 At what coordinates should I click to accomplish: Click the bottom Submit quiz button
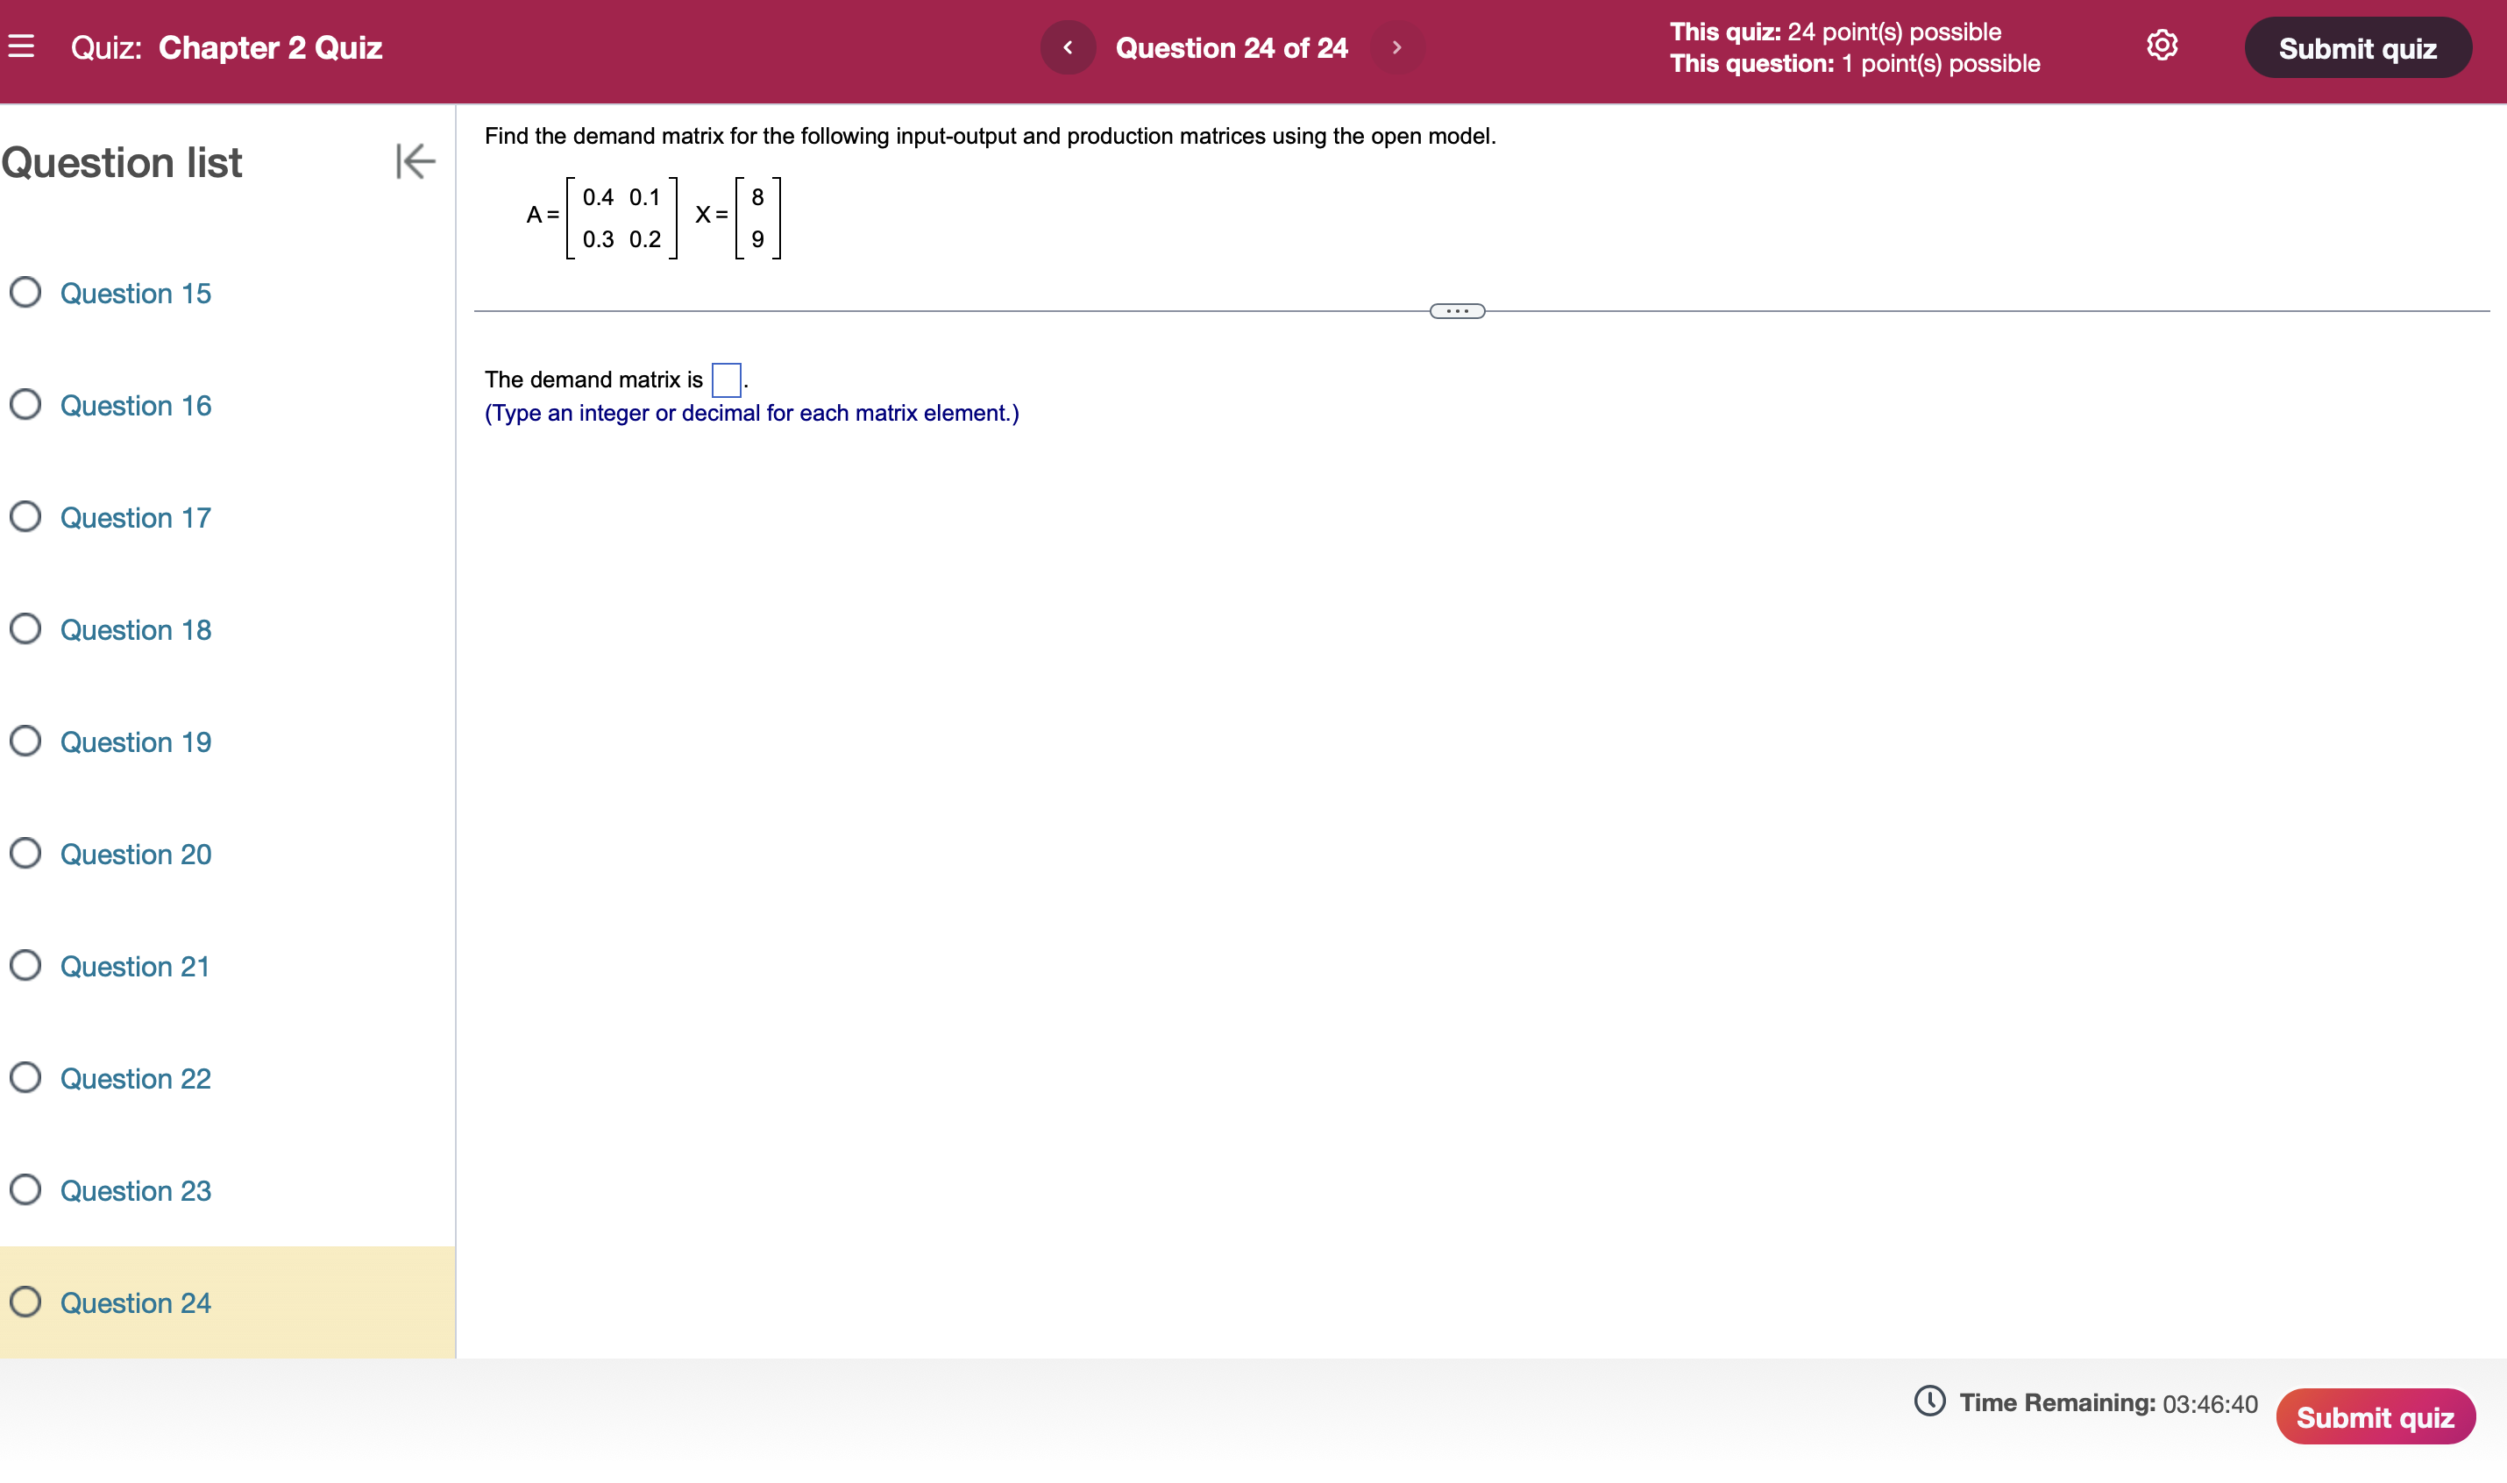[x=2380, y=1412]
